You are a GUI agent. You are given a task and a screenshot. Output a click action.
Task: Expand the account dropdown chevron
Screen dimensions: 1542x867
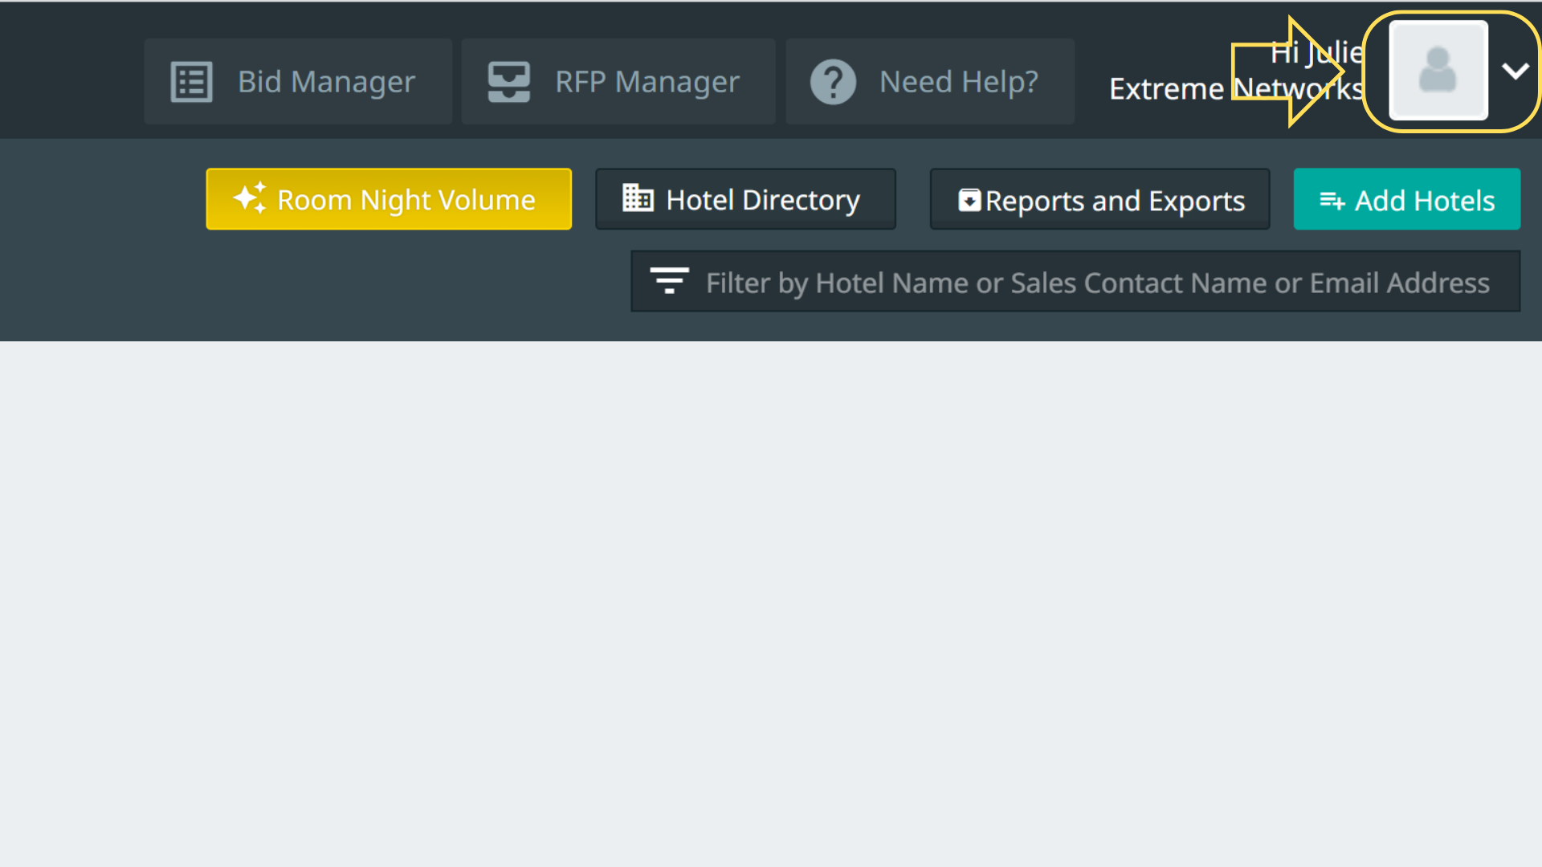coord(1515,71)
